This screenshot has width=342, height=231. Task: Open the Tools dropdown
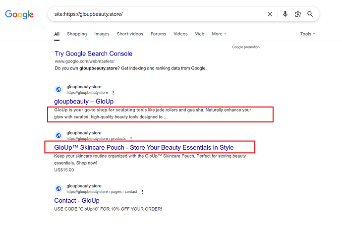307,34
